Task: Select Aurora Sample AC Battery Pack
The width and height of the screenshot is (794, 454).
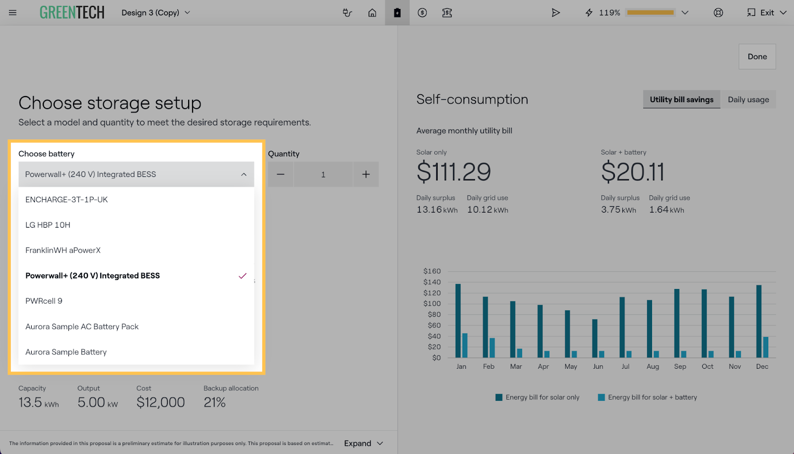Action: point(136,327)
